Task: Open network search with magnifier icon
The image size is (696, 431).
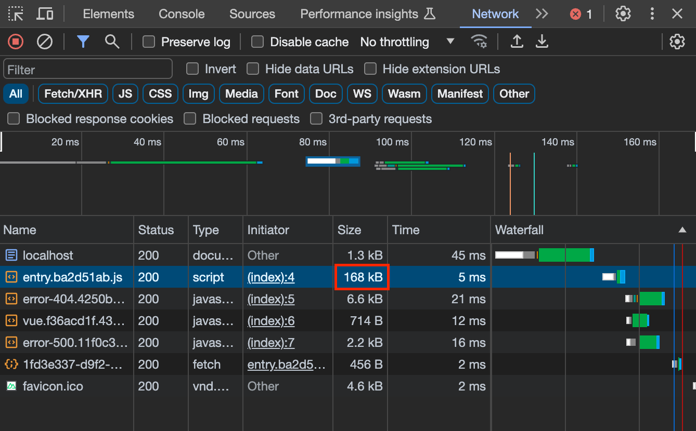Action: (x=112, y=42)
